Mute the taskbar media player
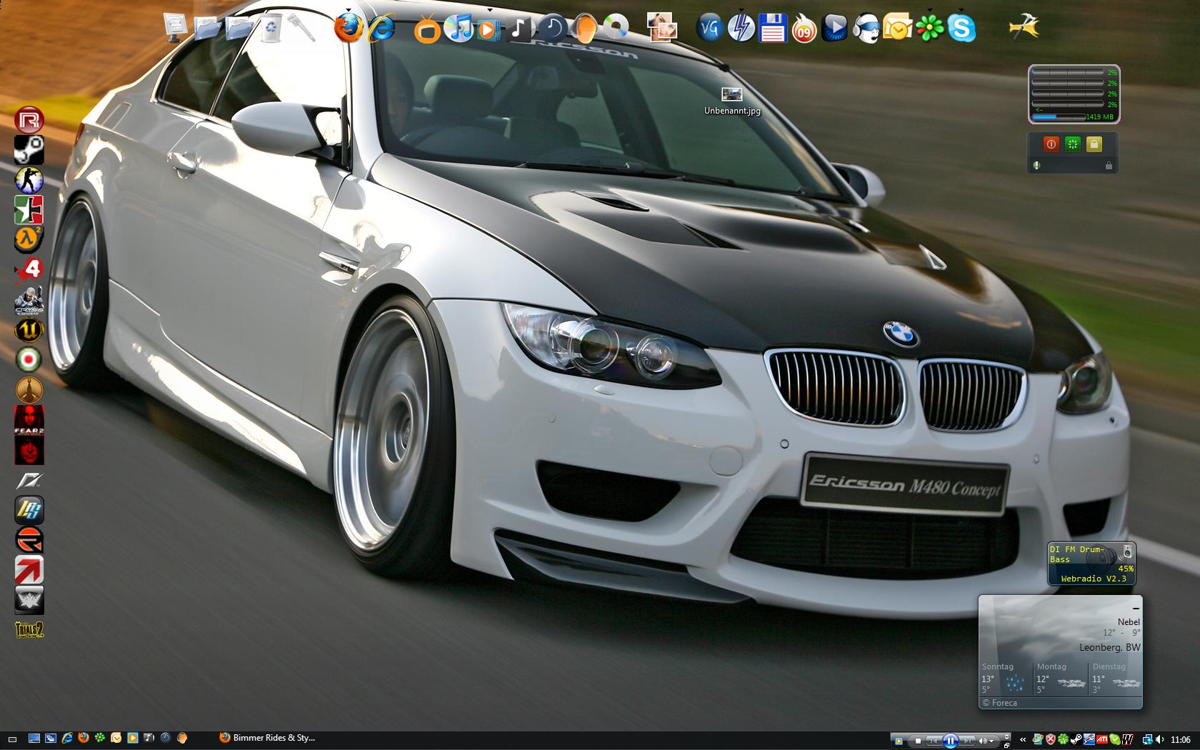The image size is (1200, 750). pos(984,741)
